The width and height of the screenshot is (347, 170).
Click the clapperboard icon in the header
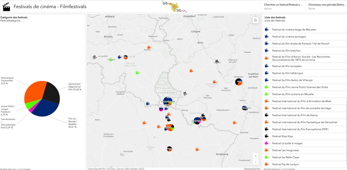pyautogui.click(x=7, y=7)
